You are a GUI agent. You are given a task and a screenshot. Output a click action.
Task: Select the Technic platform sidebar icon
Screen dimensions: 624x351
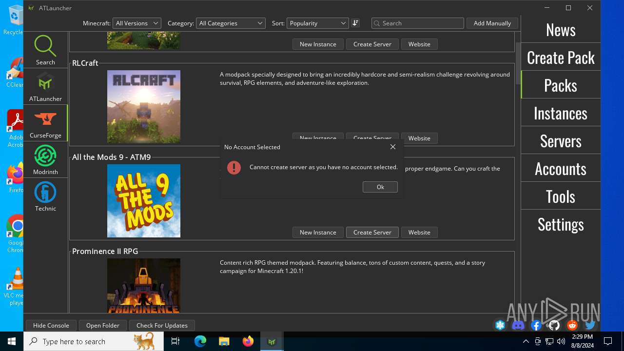[45, 196]
